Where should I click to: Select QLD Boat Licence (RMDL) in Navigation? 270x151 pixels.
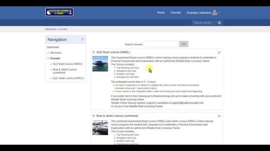pyautogui.click(x=67, y=64)
